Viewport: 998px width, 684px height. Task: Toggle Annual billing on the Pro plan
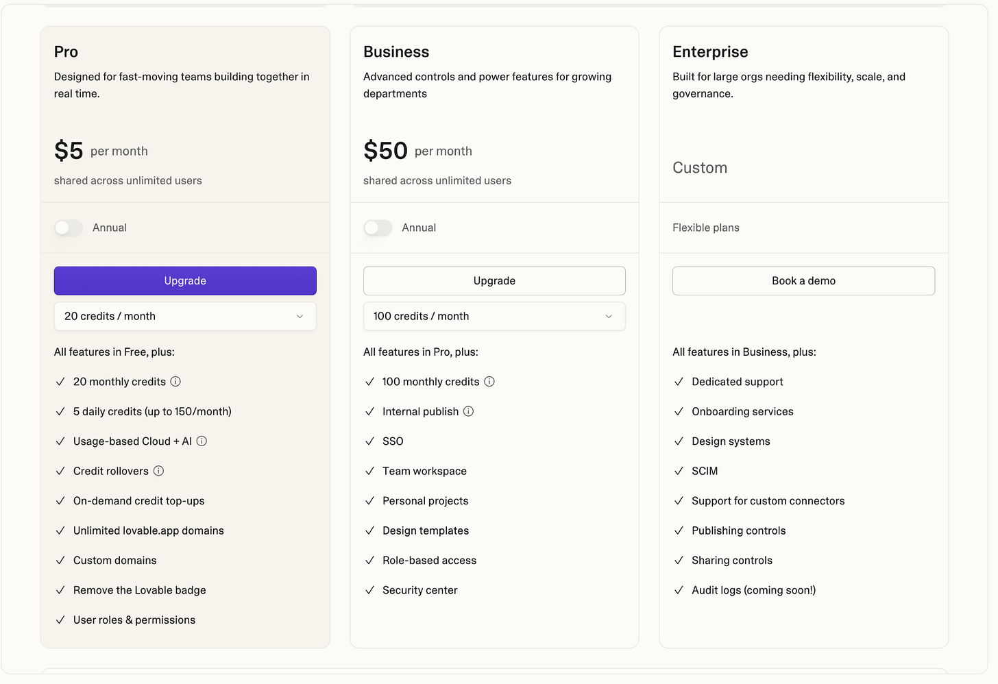pyautogui.click(x=69, y=228)
